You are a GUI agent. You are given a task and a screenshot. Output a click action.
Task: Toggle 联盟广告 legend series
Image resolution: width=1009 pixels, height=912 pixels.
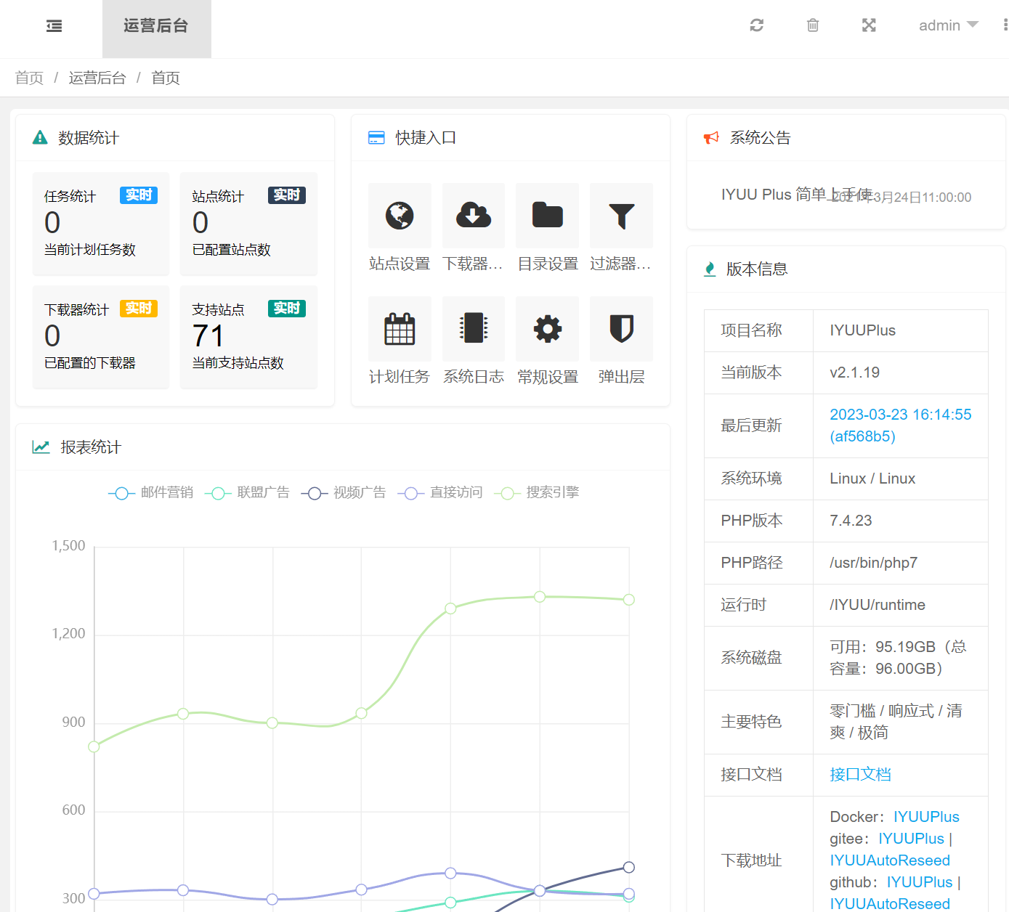[248, 492]
